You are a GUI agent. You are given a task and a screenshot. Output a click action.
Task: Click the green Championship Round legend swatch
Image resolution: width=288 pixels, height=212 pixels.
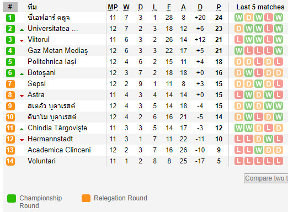[12, 198]
